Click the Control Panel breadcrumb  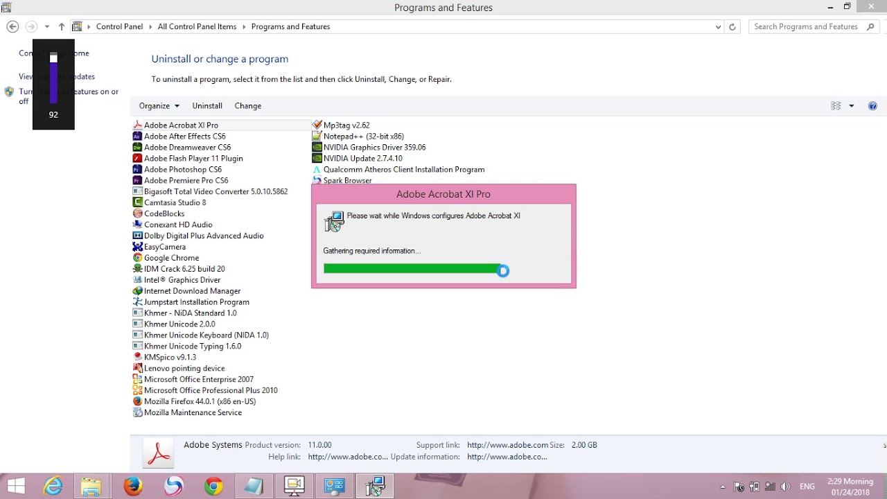point(119,26)
